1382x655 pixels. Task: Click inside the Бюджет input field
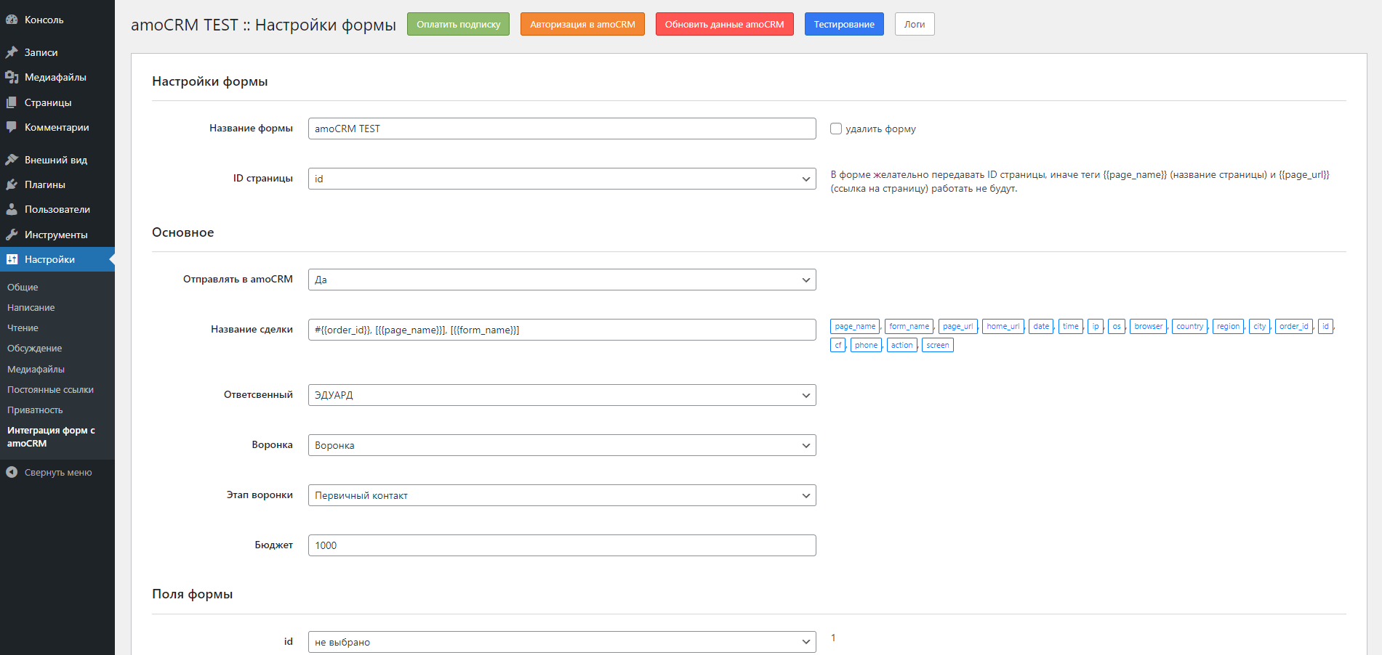(561, 545)
